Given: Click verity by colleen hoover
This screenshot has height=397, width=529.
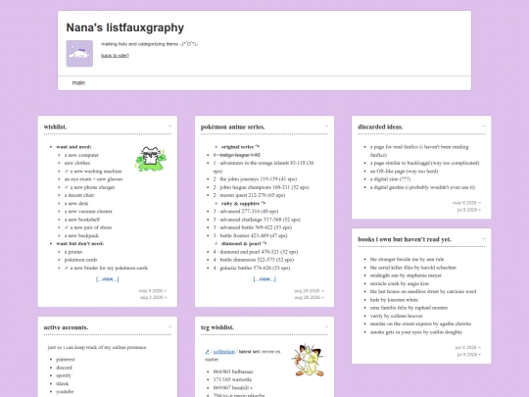Looking at the screenshot, I should 397,316.
